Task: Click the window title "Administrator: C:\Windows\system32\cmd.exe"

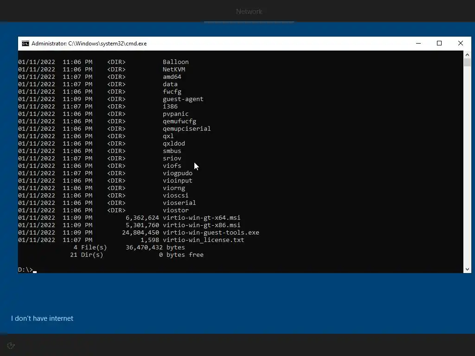Action: point(89,44)
